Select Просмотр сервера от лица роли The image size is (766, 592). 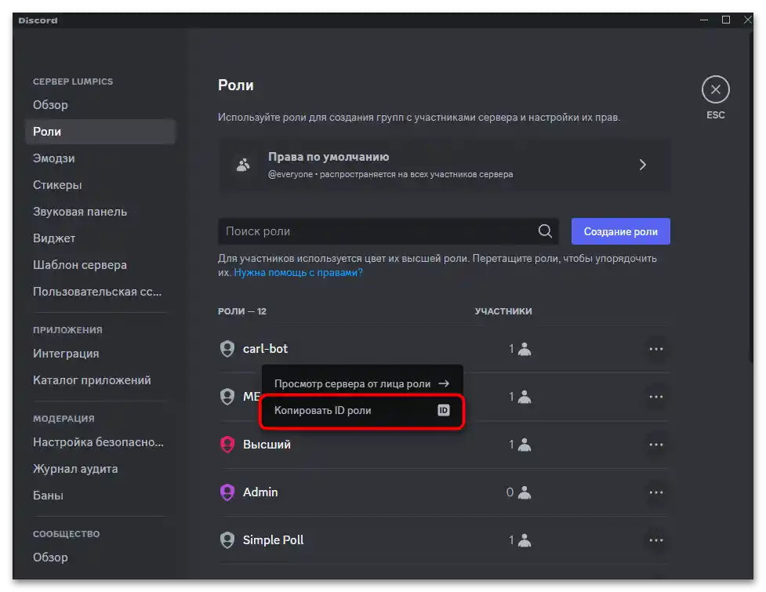click(x=353, y=383)
